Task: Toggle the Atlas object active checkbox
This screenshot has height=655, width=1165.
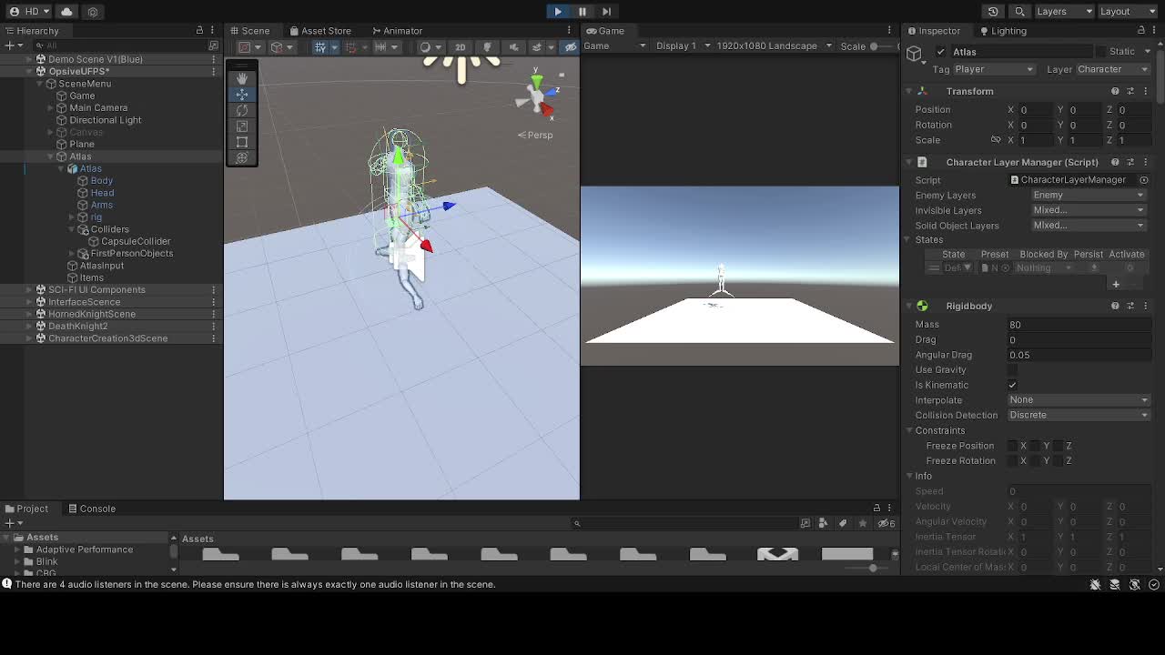Action: (940, 52)
